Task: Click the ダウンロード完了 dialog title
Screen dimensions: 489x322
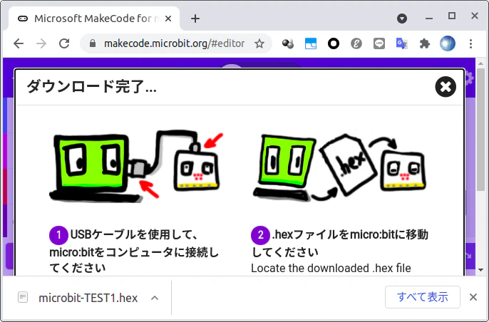Action: [92, 87]
